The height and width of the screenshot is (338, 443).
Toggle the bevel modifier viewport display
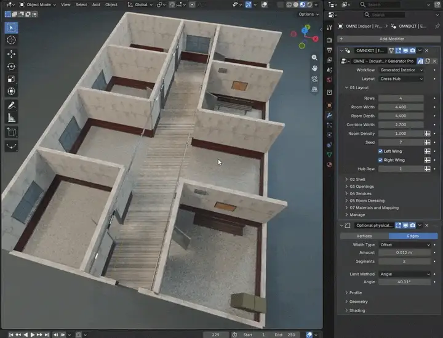pos(405,225)
